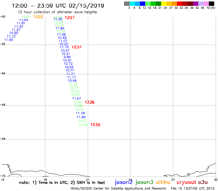Image resolution: width=218 pixels, height=191 pixels.
Task: Select the wave height reading '11.49'
Action: pos(9,40)
